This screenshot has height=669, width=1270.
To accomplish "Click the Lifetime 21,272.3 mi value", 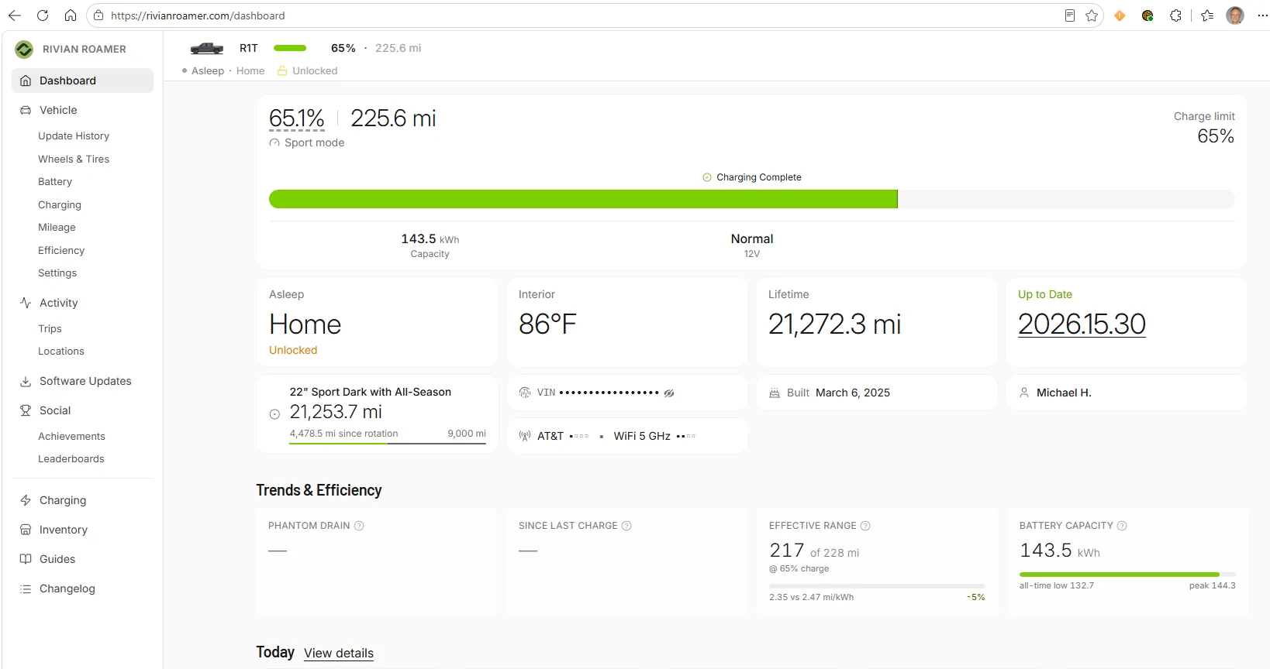I will tap(835, 324).
